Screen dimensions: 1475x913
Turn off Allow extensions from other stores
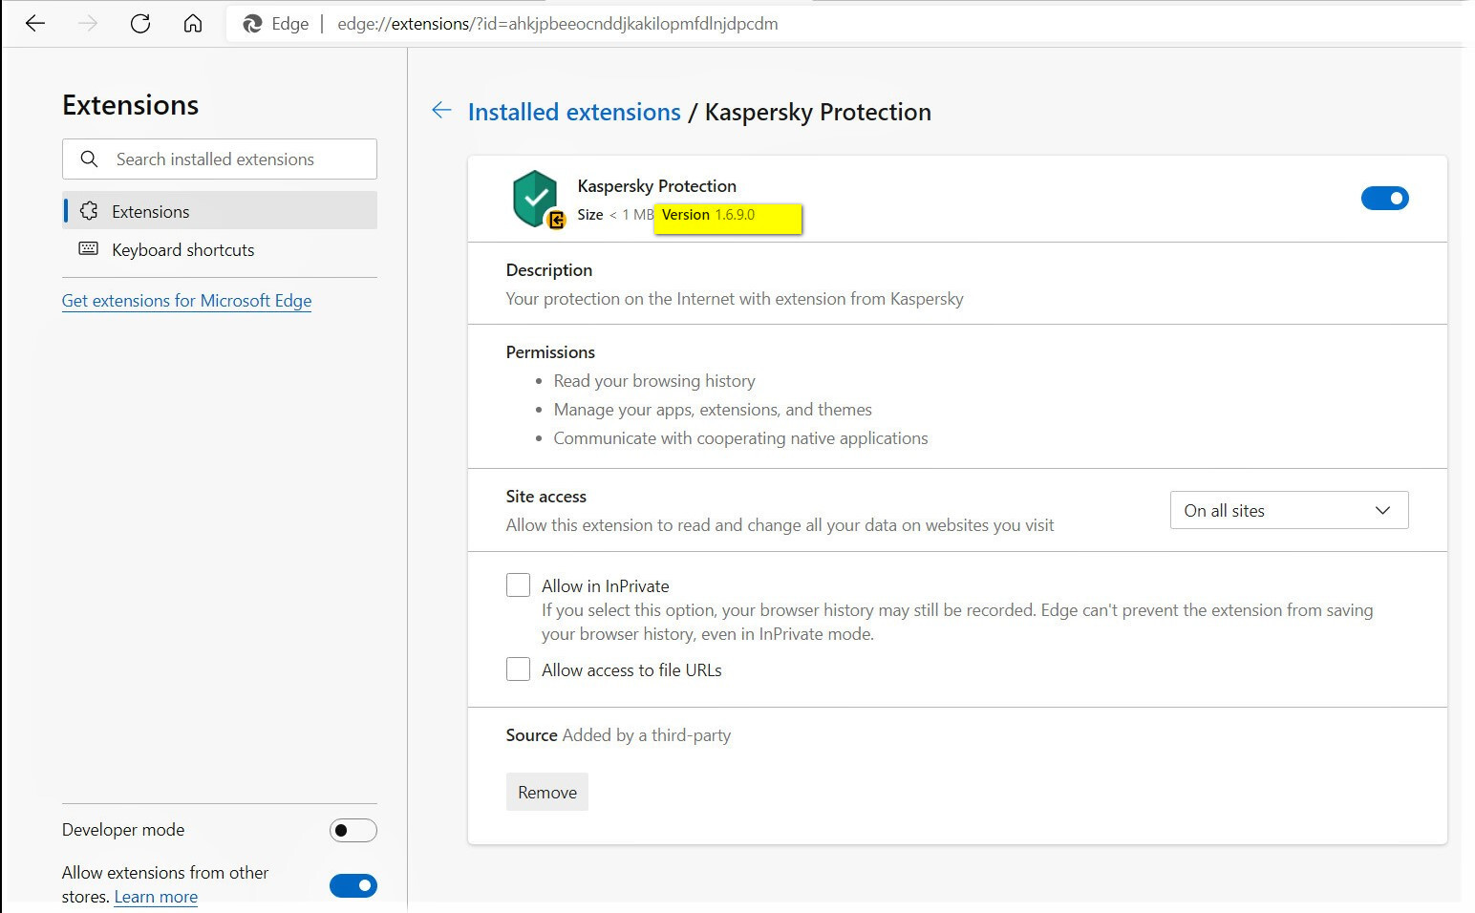pyautogui.click(x=353, y=885)
